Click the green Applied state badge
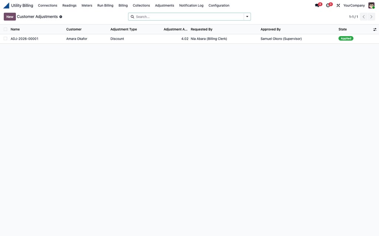 coord(346,38)
